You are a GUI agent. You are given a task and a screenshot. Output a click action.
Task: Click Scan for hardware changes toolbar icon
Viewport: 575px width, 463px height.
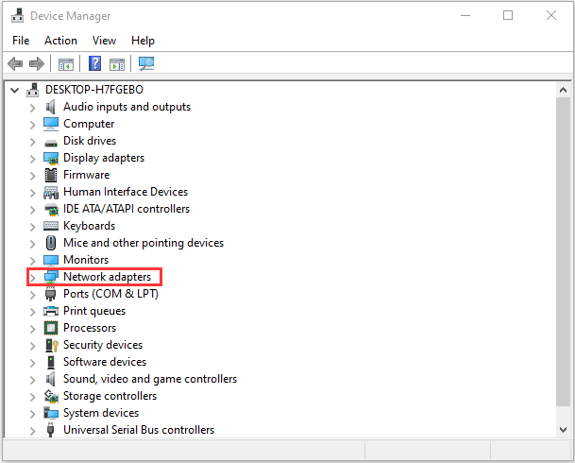coord(146,63)
